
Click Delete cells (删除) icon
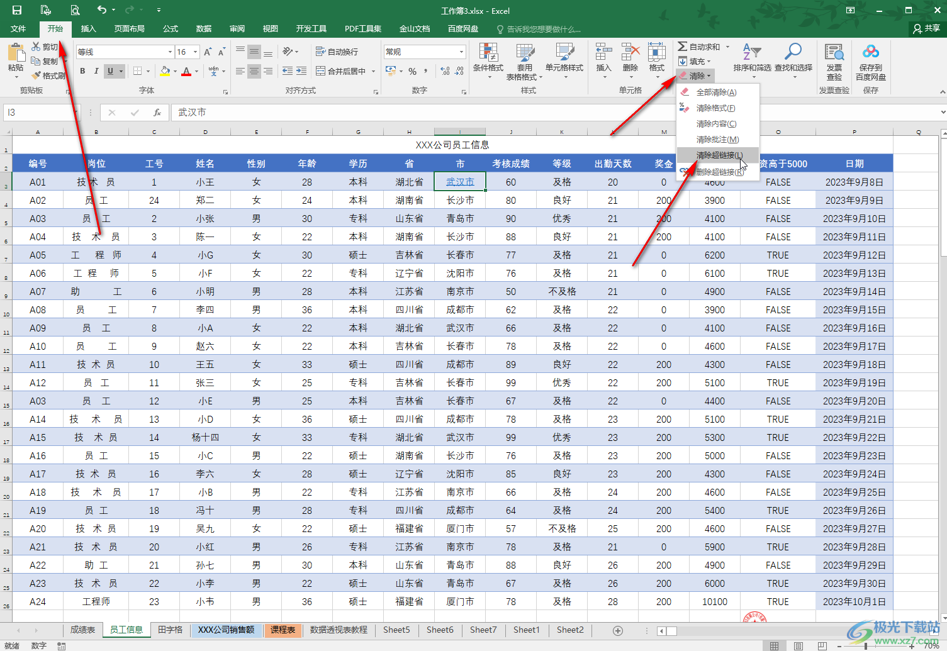pos(630,53)
